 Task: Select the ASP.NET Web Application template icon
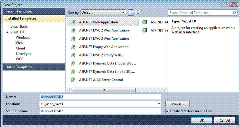pyautogui.click(x=73, y=22)
